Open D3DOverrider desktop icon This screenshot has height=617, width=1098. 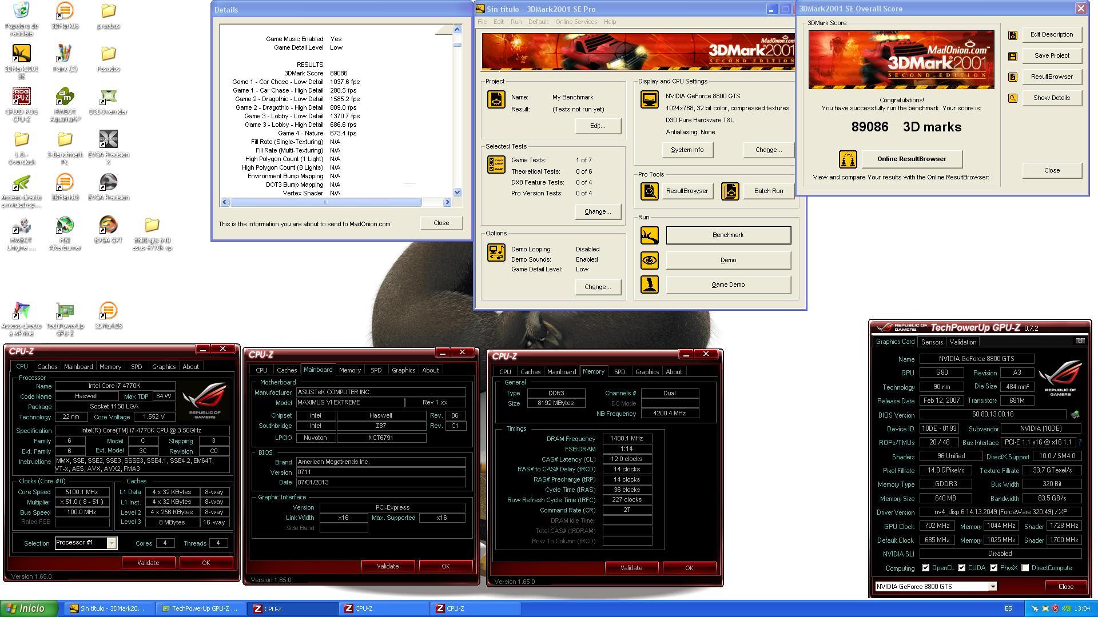pos(108,102)
